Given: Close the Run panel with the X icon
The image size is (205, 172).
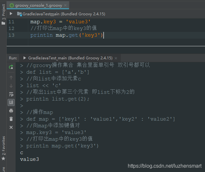Looking at the screenshot, I should (x=11, y=127).
